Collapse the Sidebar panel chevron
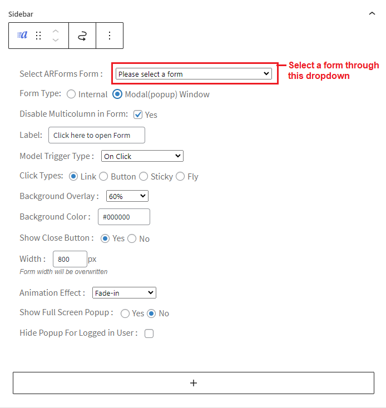Viewport: 386px width, 408px height. (x=372, y=13)
